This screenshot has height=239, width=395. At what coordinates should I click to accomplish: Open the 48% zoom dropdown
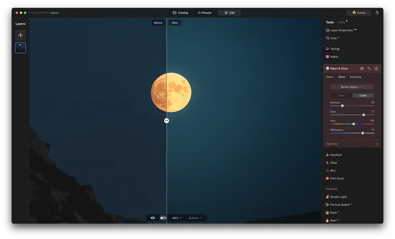[177, 218]
